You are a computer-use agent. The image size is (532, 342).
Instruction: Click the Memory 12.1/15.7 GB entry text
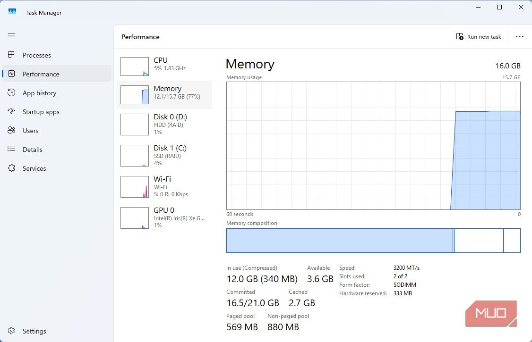tap(177, 97)
